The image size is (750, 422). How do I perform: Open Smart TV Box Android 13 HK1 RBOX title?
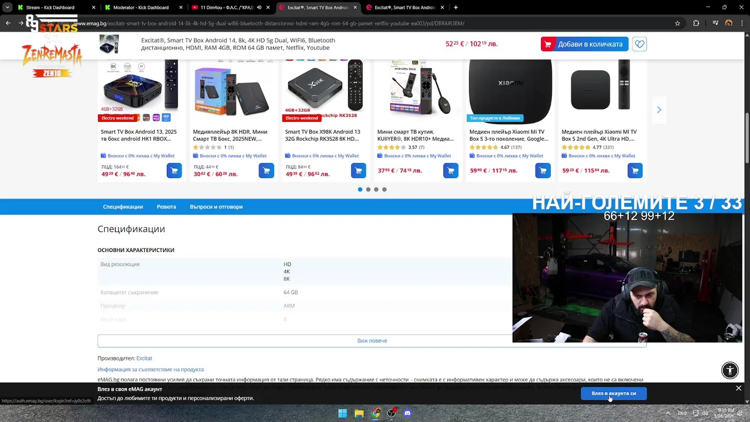(x=139, y=135)
